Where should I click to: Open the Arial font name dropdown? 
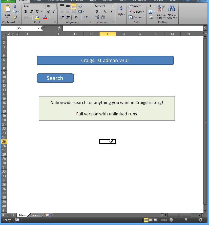[44, 6]
